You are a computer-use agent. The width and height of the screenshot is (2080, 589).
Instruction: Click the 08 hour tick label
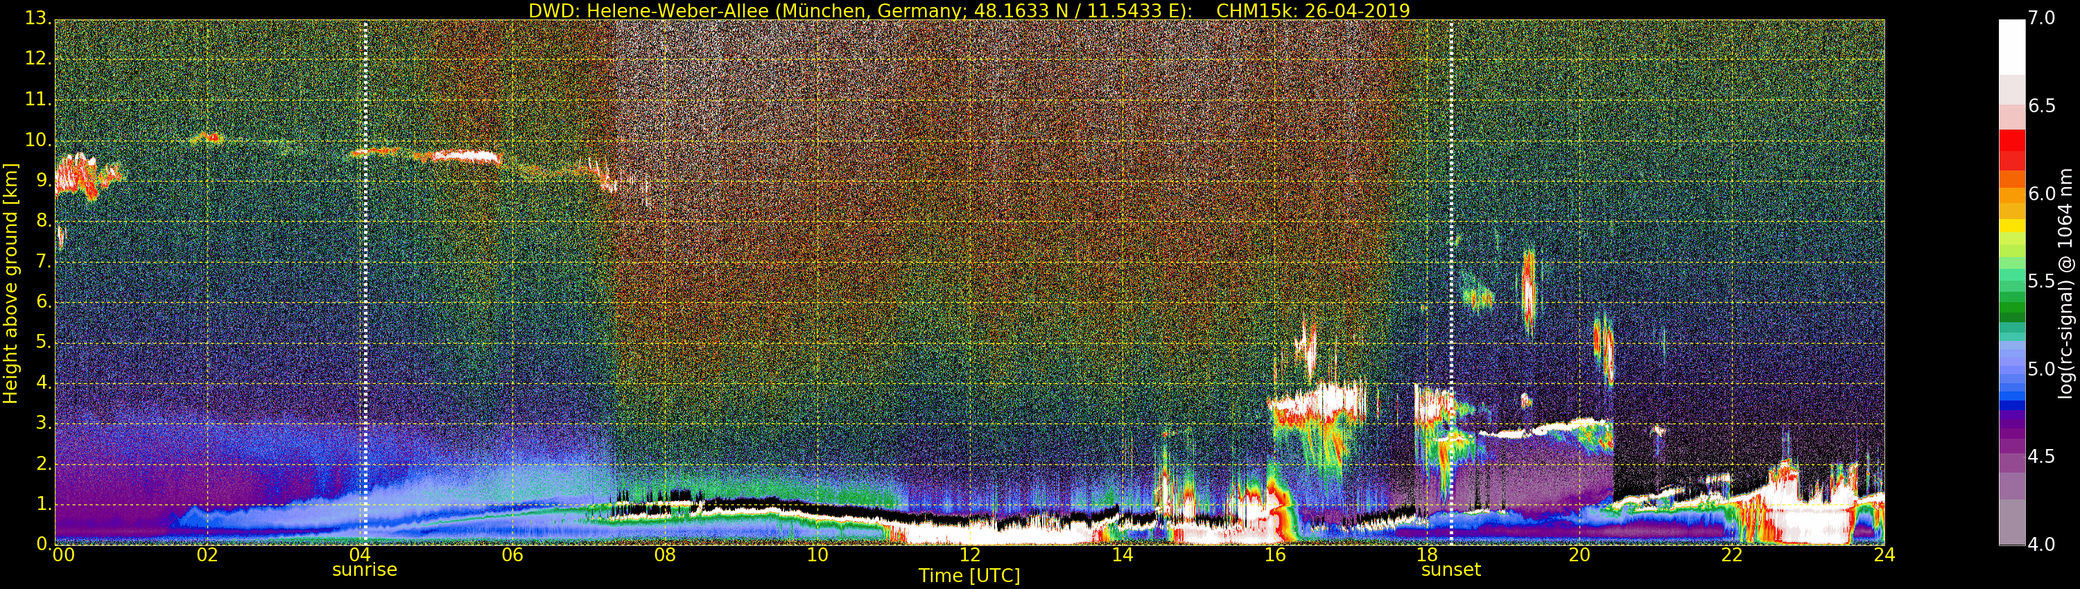tap(664, 555)
